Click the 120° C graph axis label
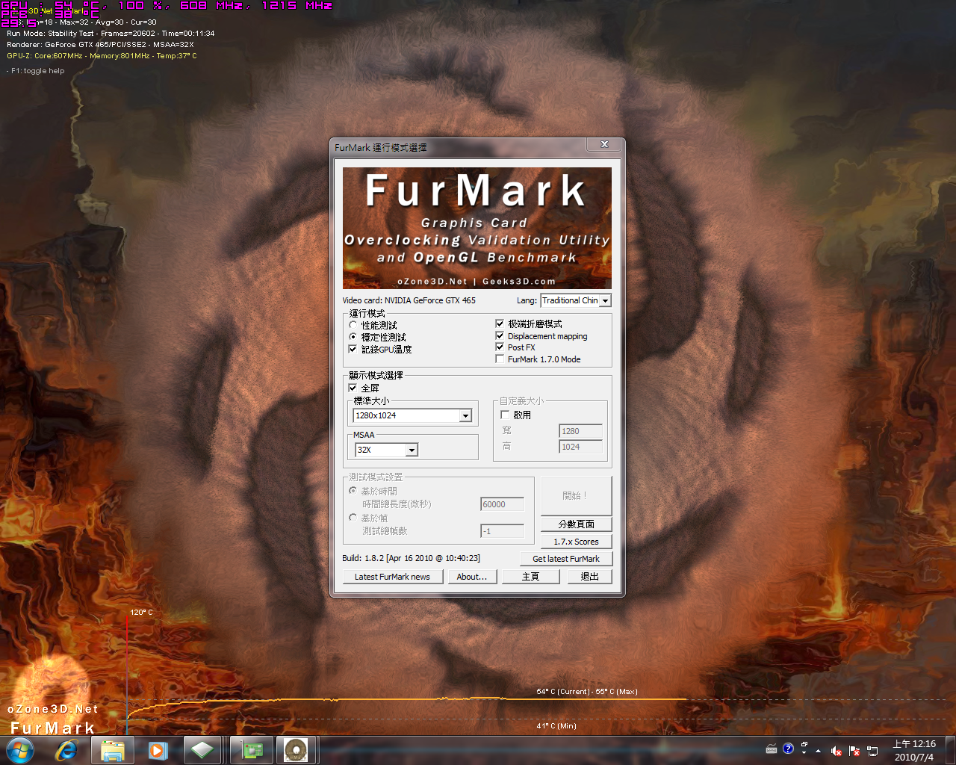This screenshot has width=956, height=765. click(141, 613)
